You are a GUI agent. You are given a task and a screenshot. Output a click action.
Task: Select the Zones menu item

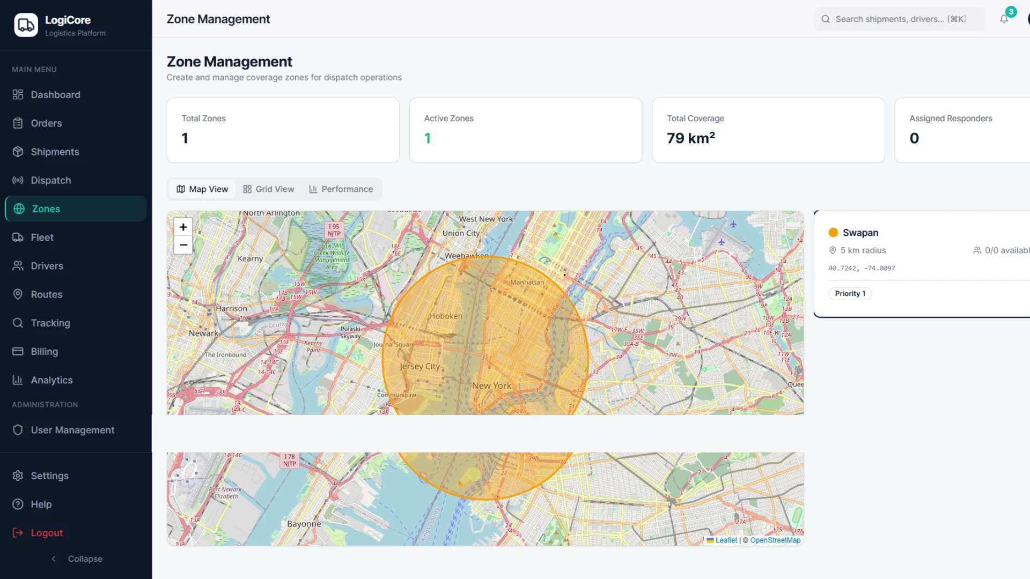pyautogui.click(x=76, y=209)
